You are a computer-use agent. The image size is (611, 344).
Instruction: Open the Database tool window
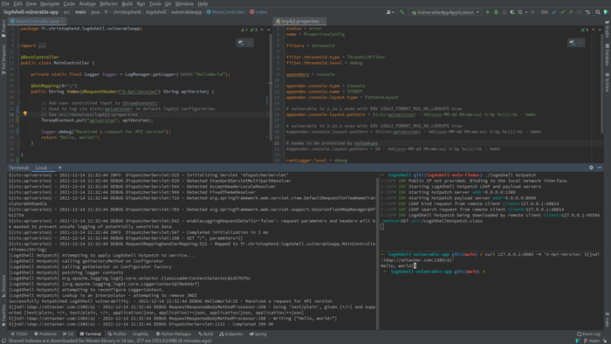(x=608, y=55)
